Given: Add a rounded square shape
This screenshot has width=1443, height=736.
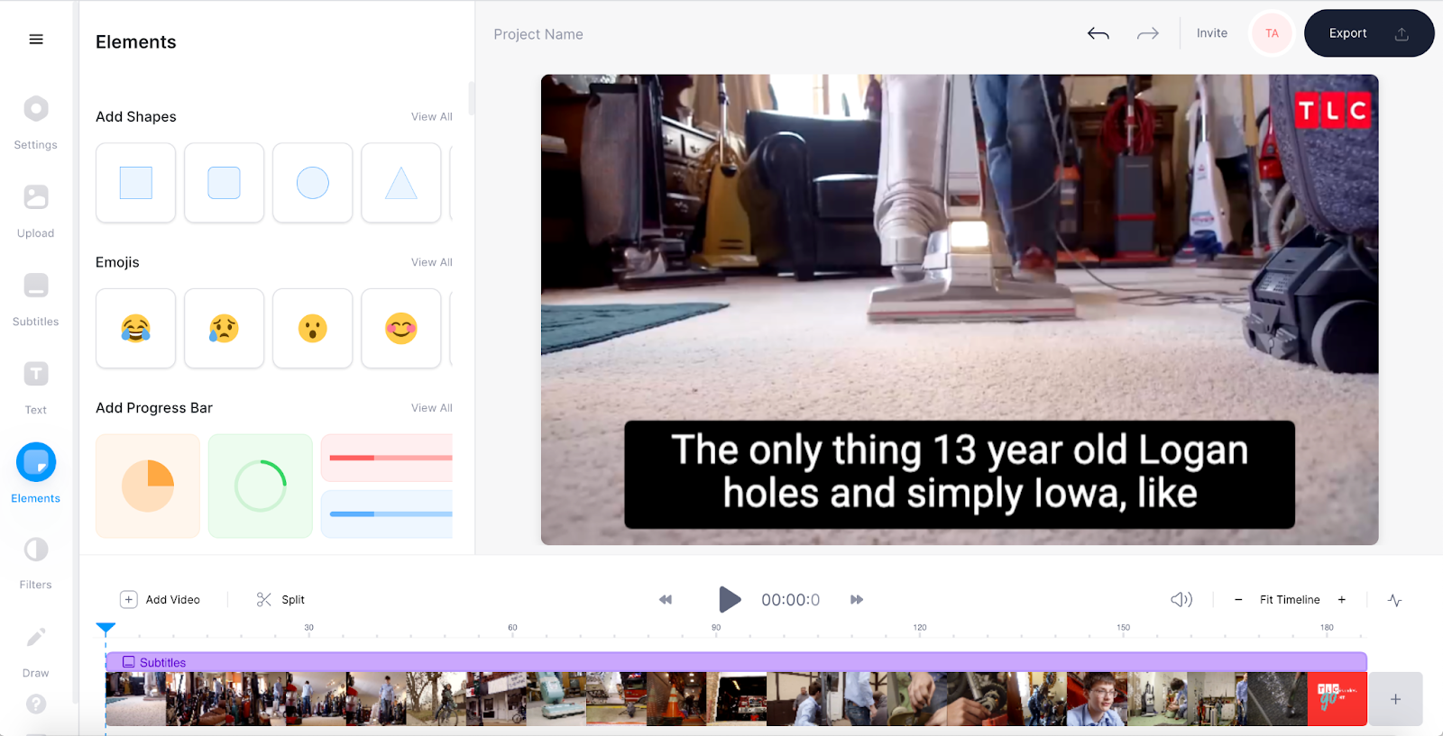Looking at the screenshot, I should click(224, 183).
